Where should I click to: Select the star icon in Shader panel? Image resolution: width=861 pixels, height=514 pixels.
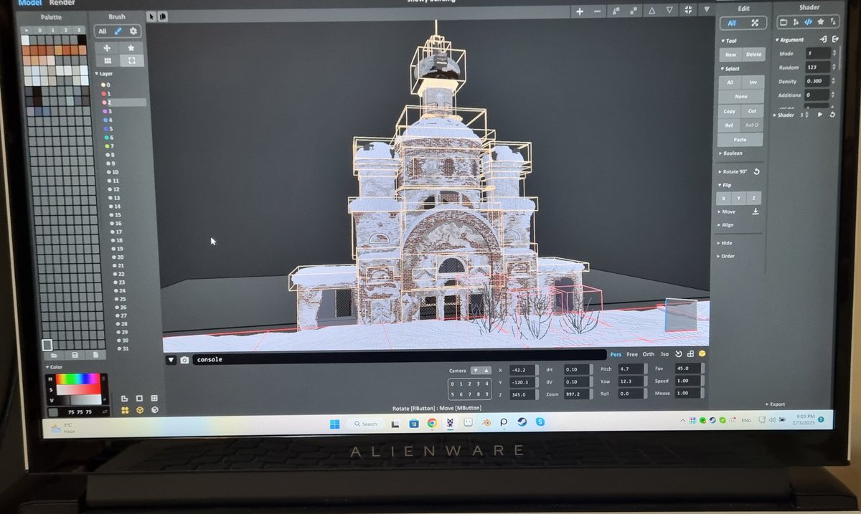coord(820,23)
